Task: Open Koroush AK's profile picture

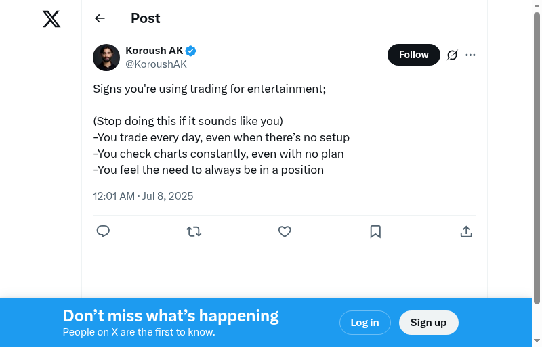Action: [106, 57]
